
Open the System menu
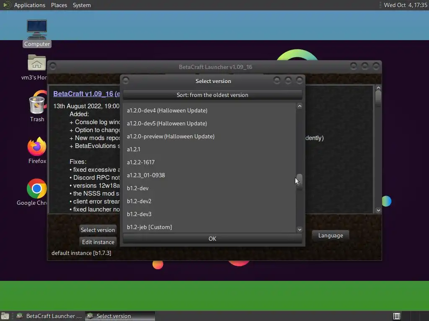tap(82, 5)
